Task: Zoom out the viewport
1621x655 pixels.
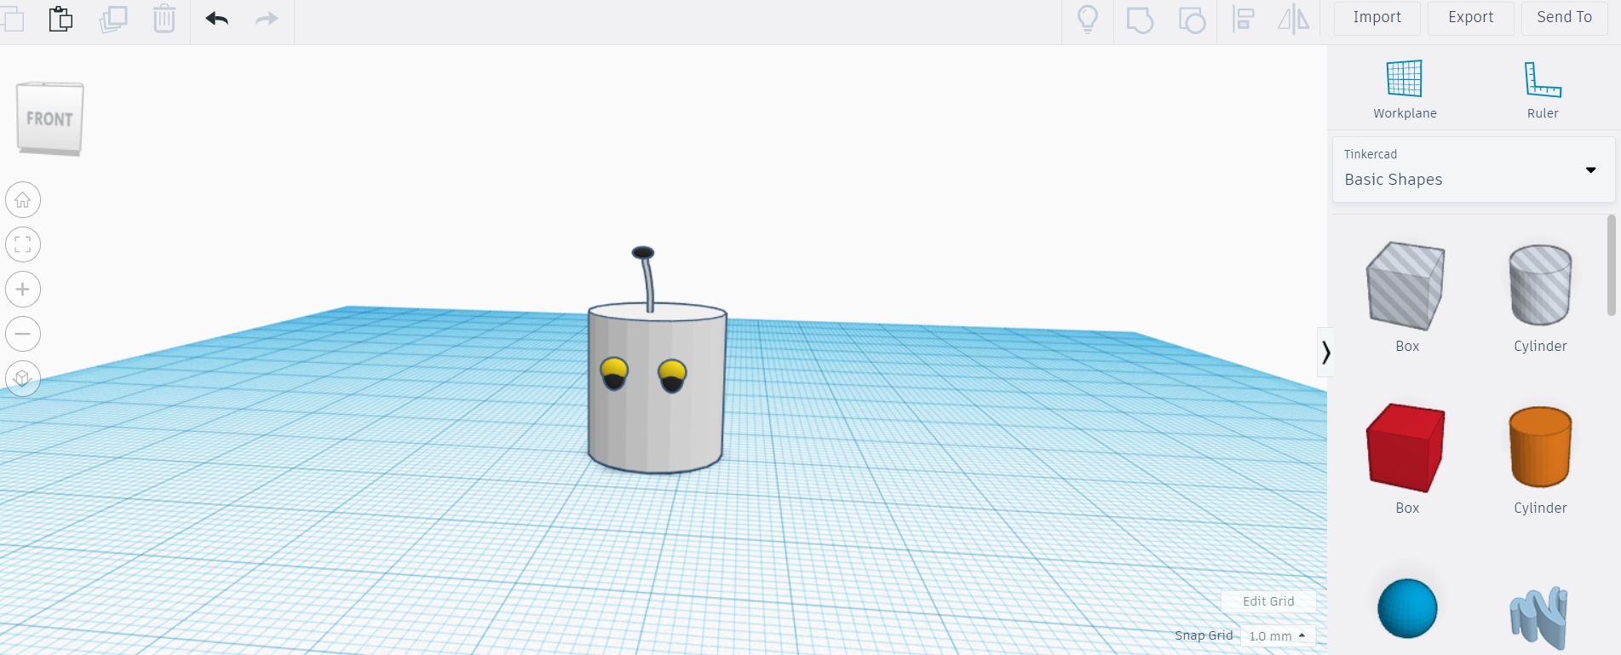Action: [x=23, y=334]
